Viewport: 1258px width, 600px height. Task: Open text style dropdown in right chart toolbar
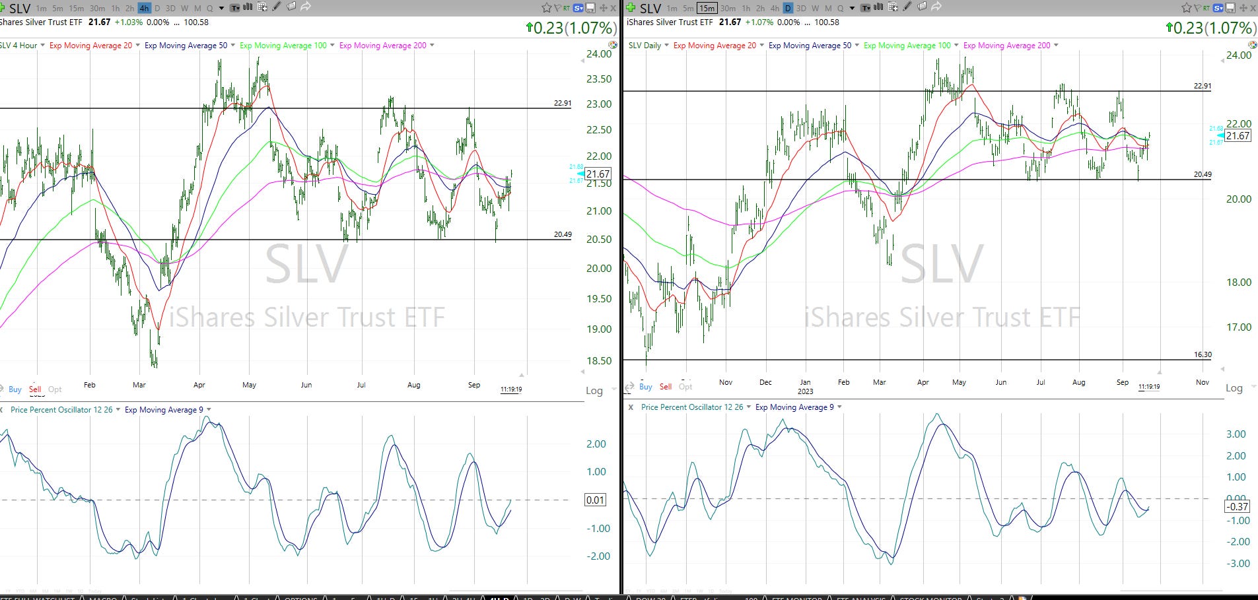[x=866, y=8]
